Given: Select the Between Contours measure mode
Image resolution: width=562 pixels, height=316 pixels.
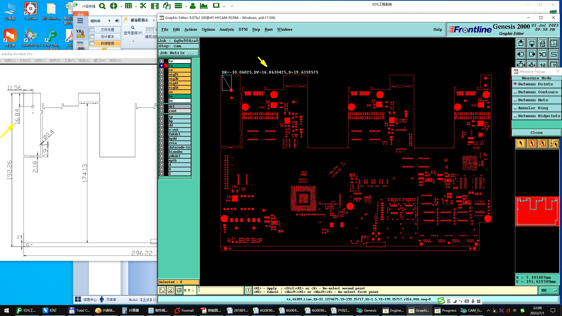Looking at the screenshot, I should point(536,92).
